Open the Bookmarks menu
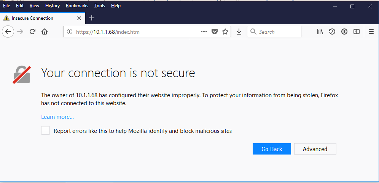The width and height of the screenshot is (379, 183). [77, 6]
